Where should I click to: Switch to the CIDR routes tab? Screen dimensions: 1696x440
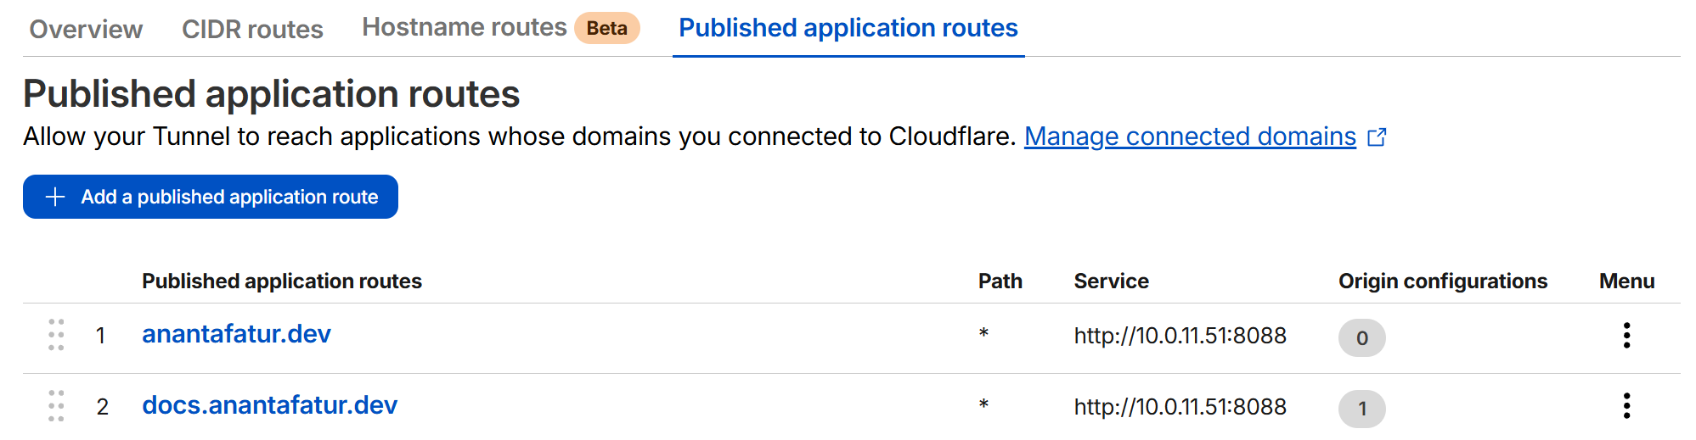pos(252,30)
